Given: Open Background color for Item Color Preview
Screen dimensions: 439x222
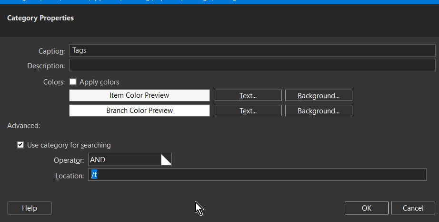Looking at the screenshot, I should coord(319,95).
